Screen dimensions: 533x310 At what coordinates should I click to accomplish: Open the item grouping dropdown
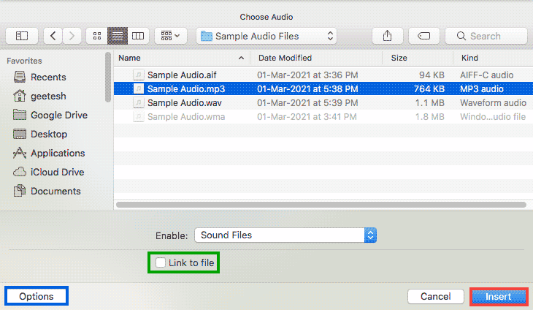pos(171,36)
